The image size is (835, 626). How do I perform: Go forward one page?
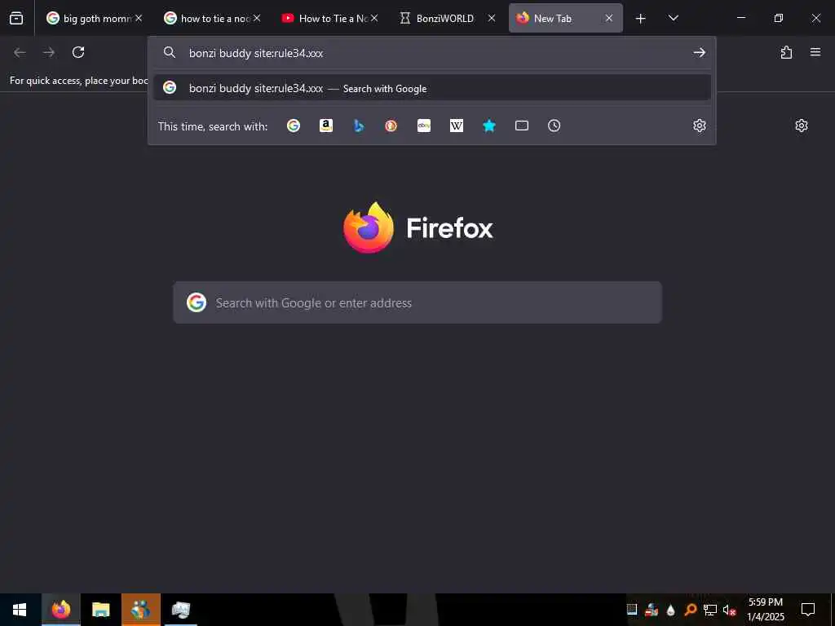point(49,52)
